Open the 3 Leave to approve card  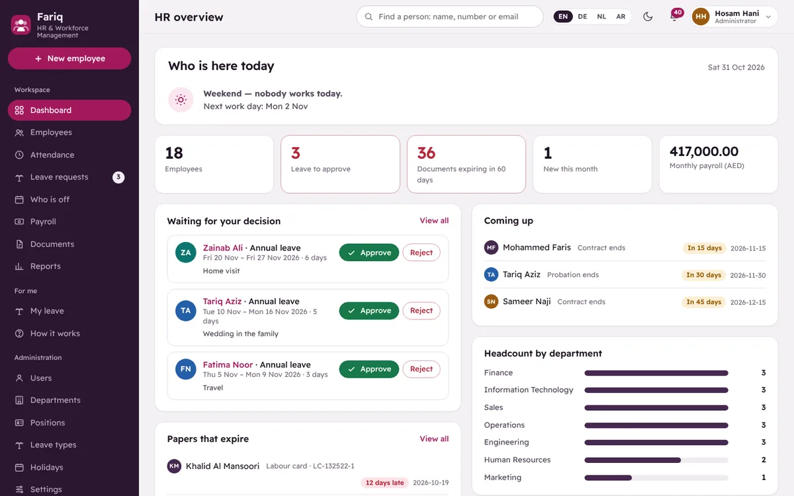click(x=340, y=164)
